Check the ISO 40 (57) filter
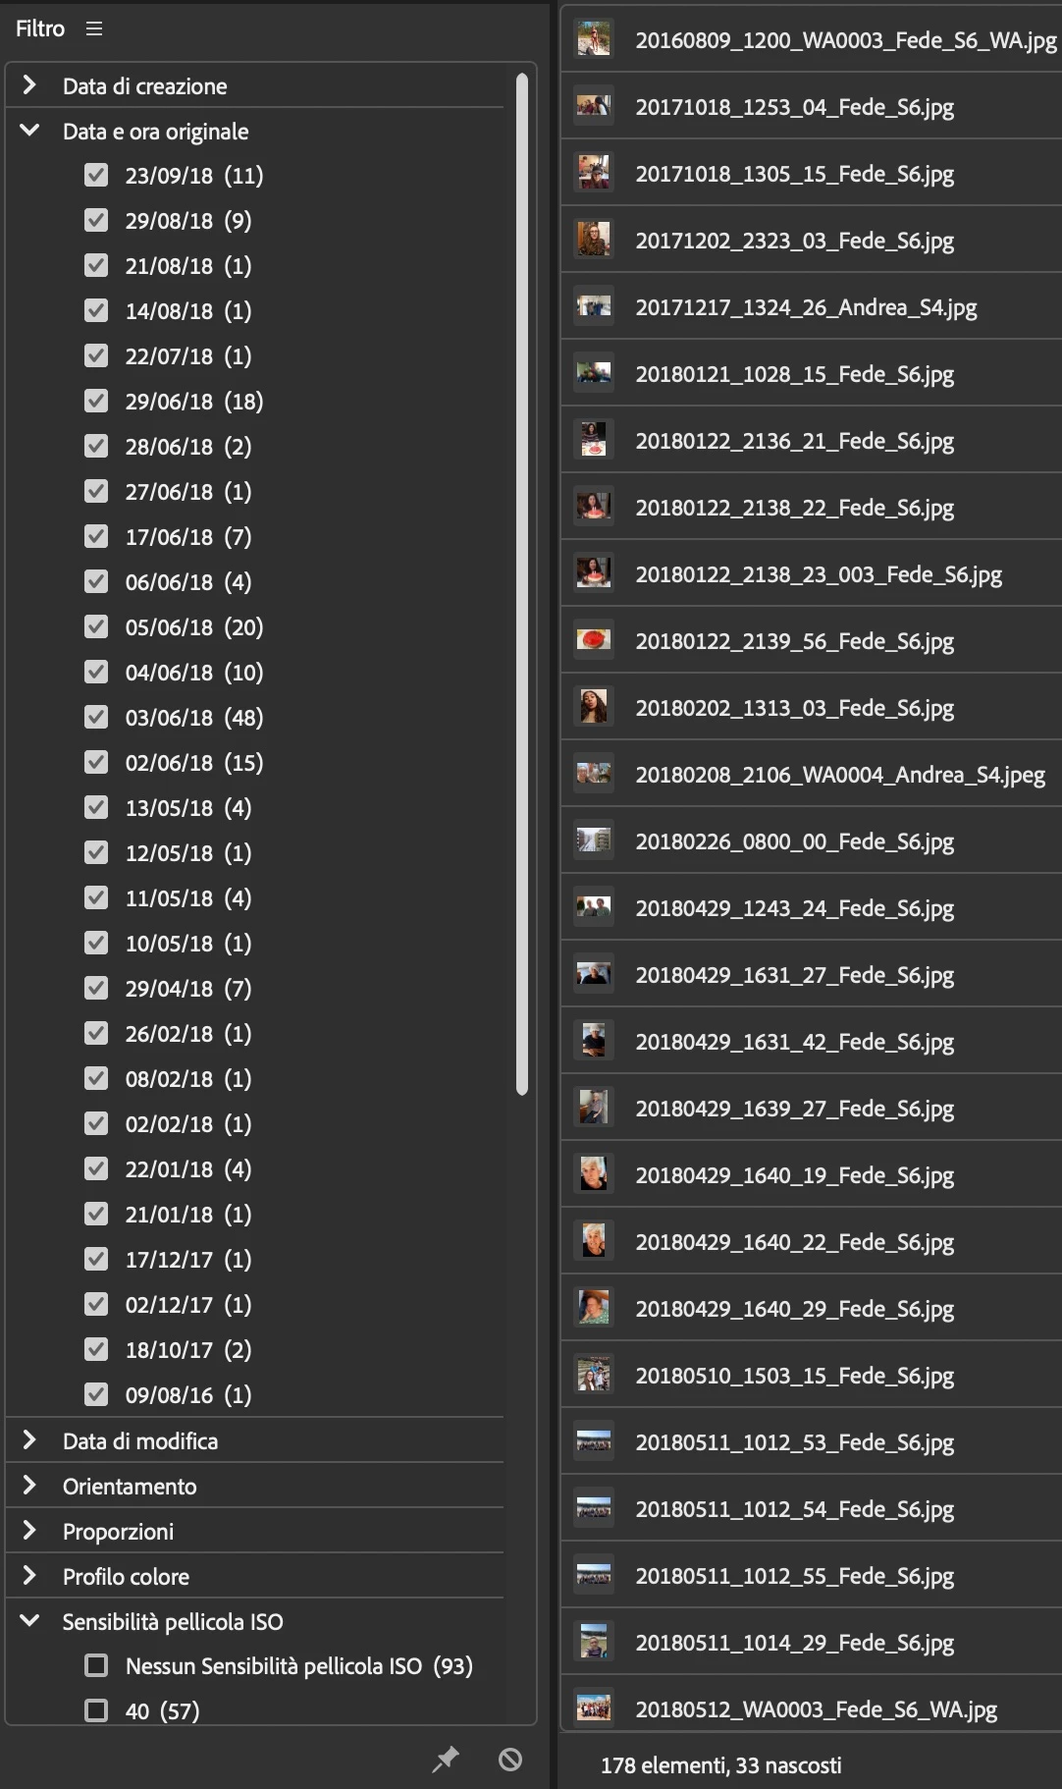 coord(96,1710)
